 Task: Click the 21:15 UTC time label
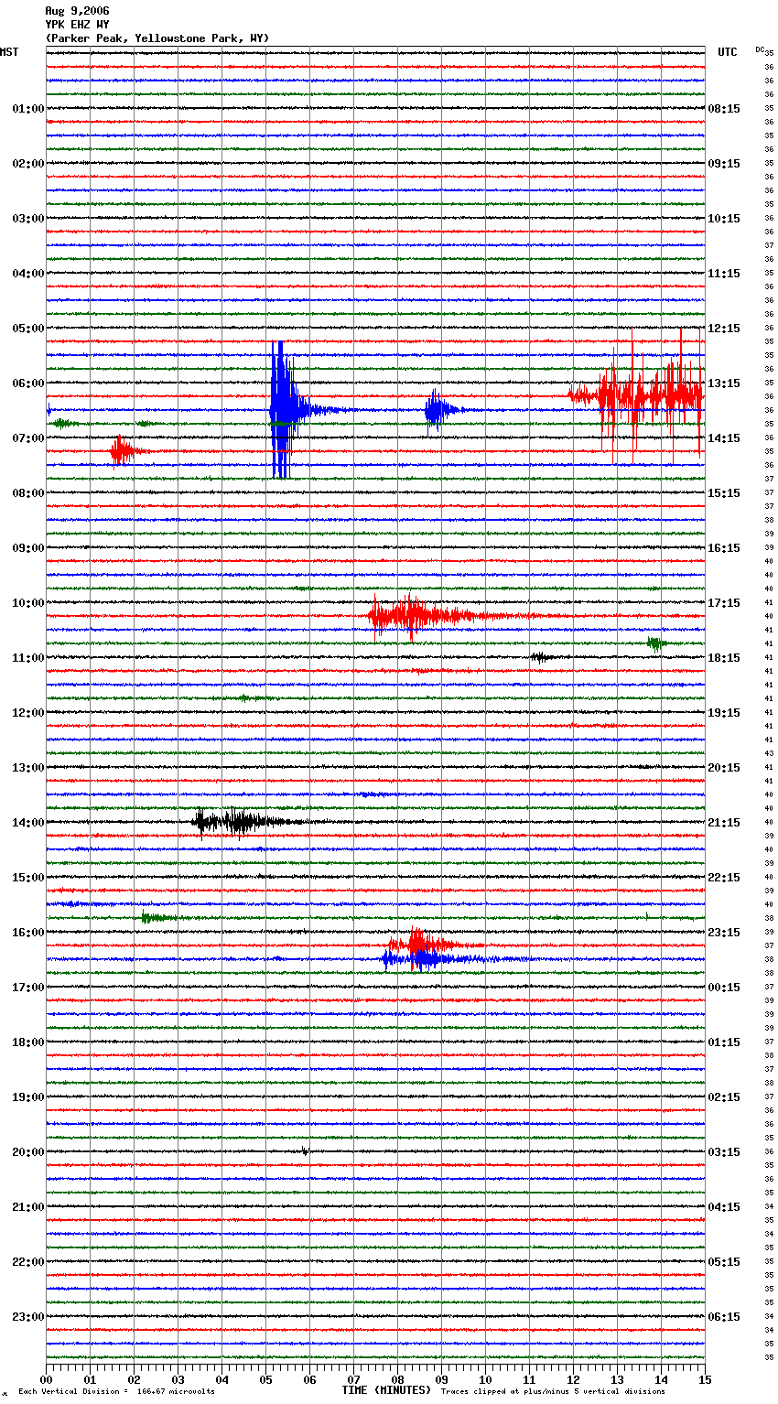[724, 823]
